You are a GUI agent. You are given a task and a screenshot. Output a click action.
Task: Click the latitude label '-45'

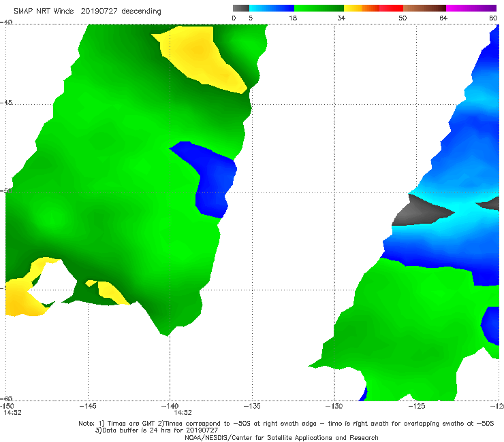(x=6, y=103)
